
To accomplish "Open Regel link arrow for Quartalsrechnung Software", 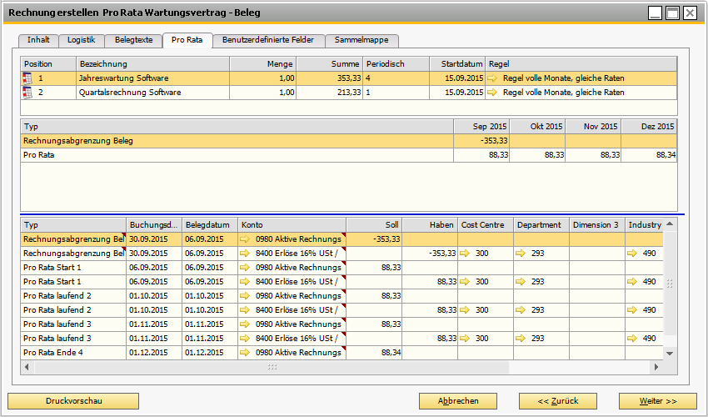I will click(493, 93).
